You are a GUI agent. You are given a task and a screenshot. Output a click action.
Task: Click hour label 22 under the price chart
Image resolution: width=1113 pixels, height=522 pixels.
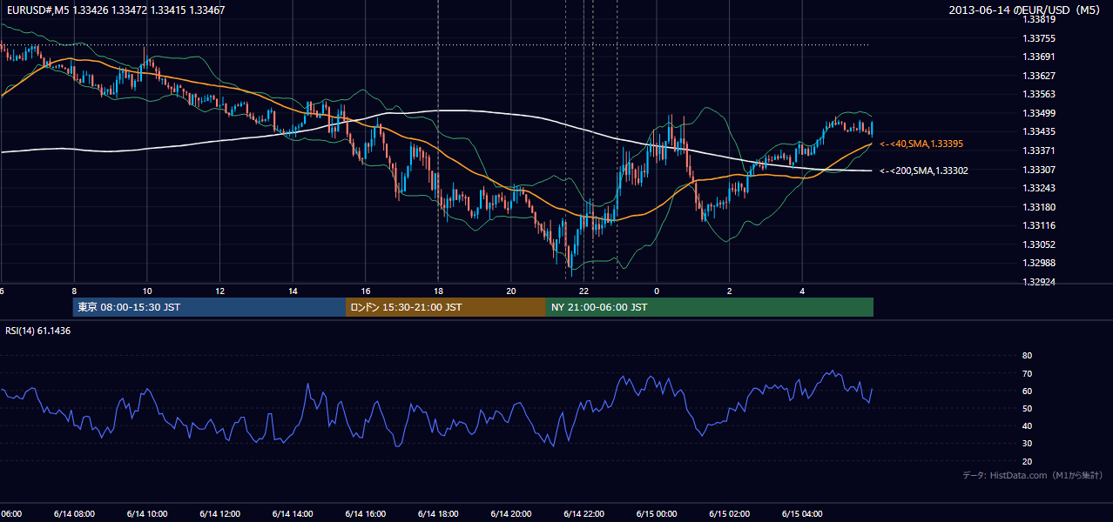(x=584, y=291)
